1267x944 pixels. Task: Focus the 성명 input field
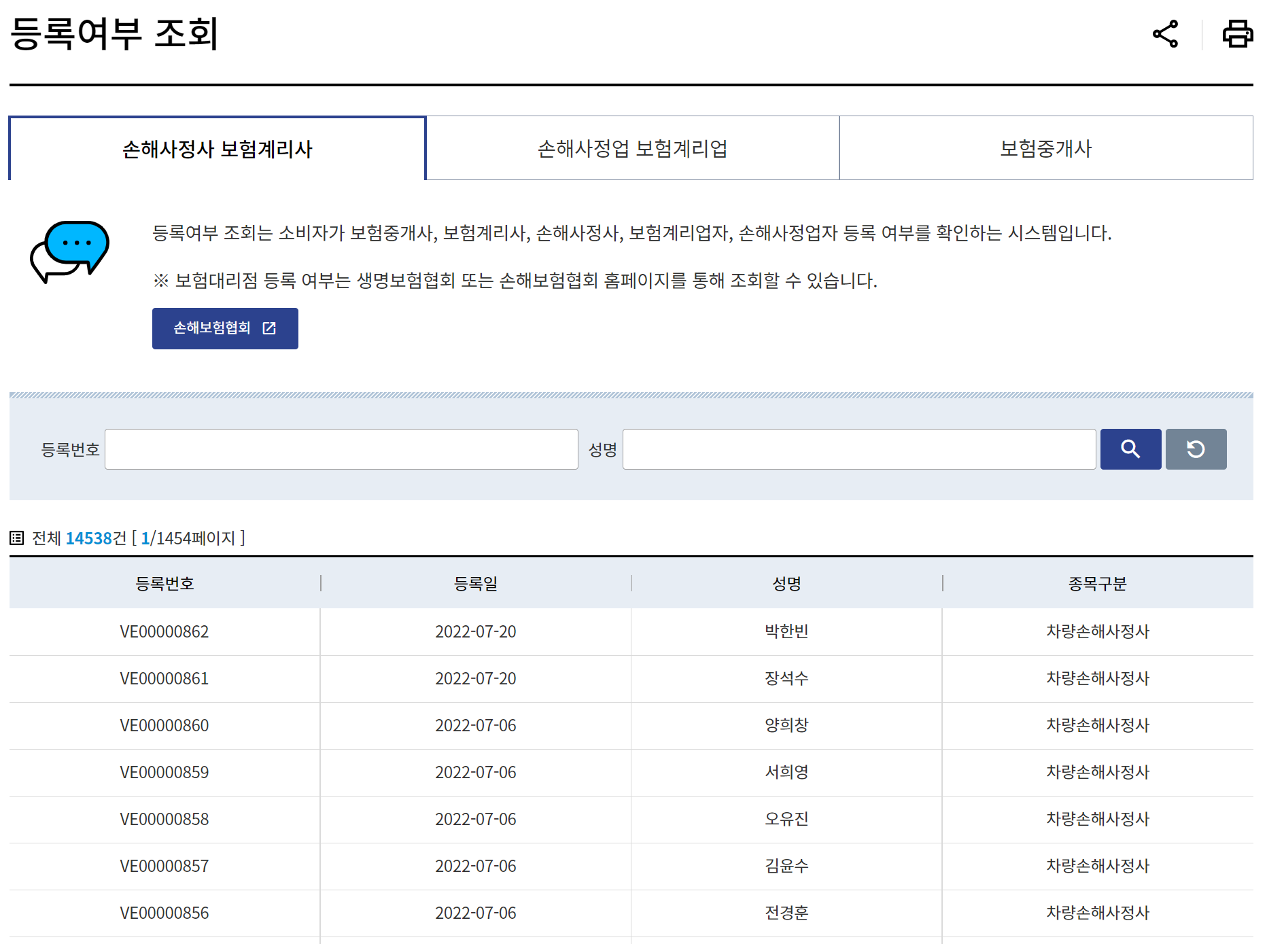(x=859, y=449)
